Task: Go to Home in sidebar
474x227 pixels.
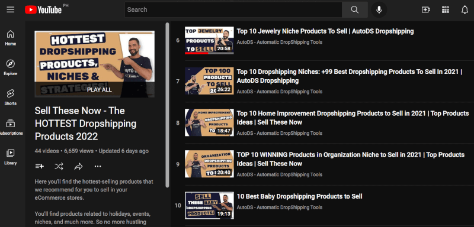Action: tap(10, 38)
